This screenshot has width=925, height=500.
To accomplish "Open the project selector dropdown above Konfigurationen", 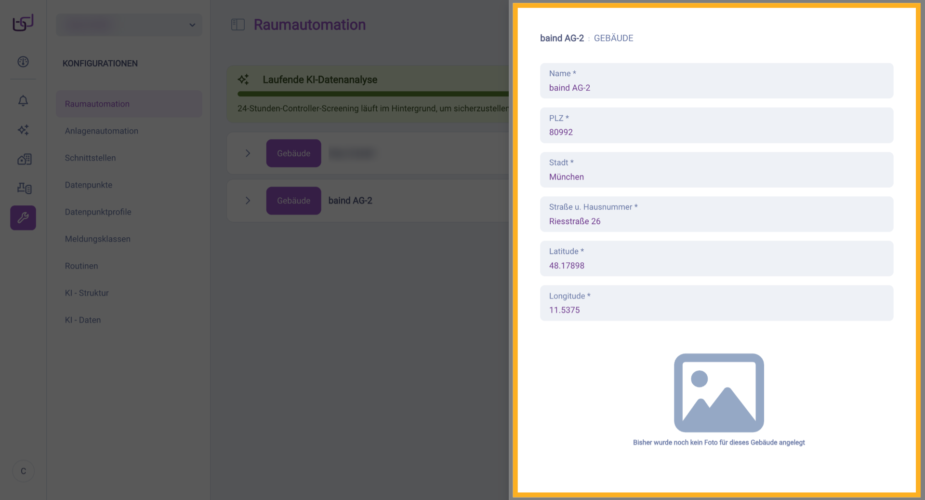I will coord(129,25).
